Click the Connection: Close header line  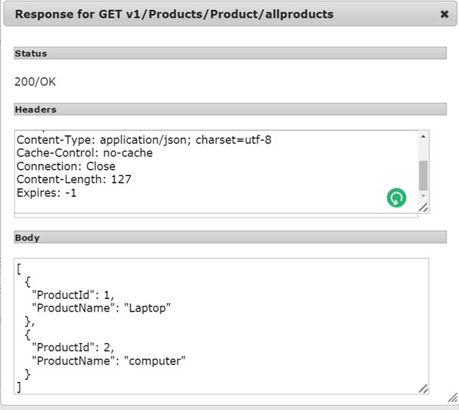tap(66, 166)
